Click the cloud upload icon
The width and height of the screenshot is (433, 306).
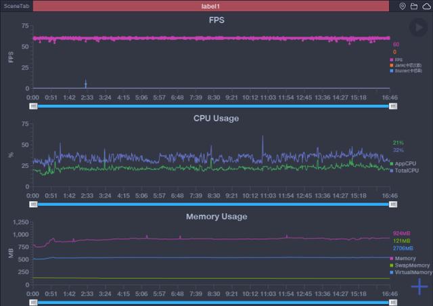coord(426,6)
